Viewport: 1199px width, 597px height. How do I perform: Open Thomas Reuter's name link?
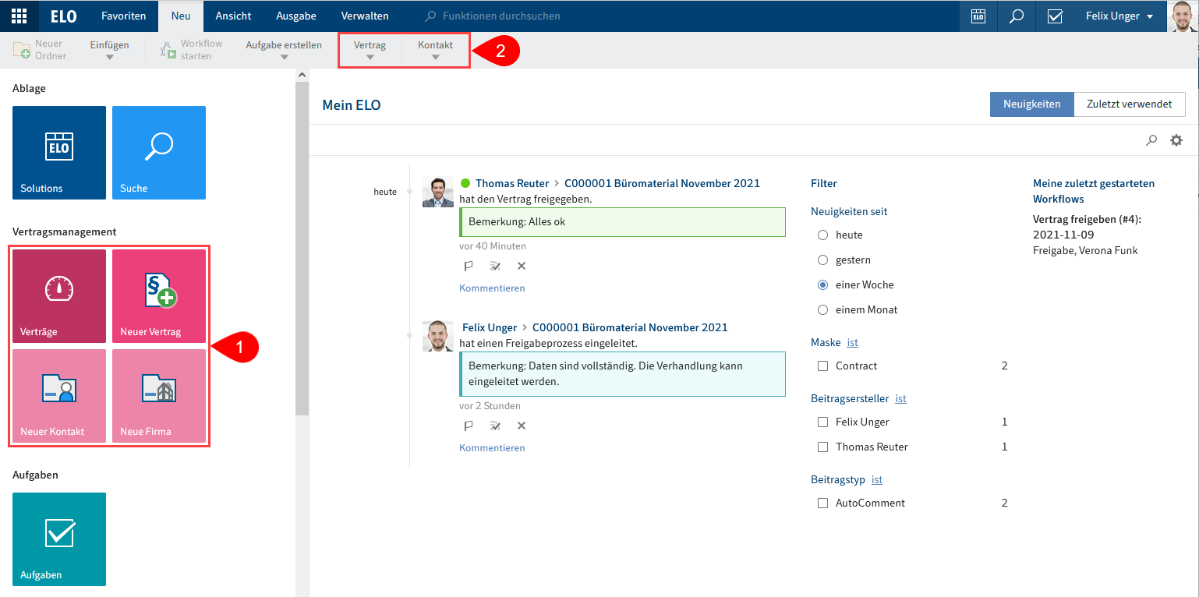512,183
